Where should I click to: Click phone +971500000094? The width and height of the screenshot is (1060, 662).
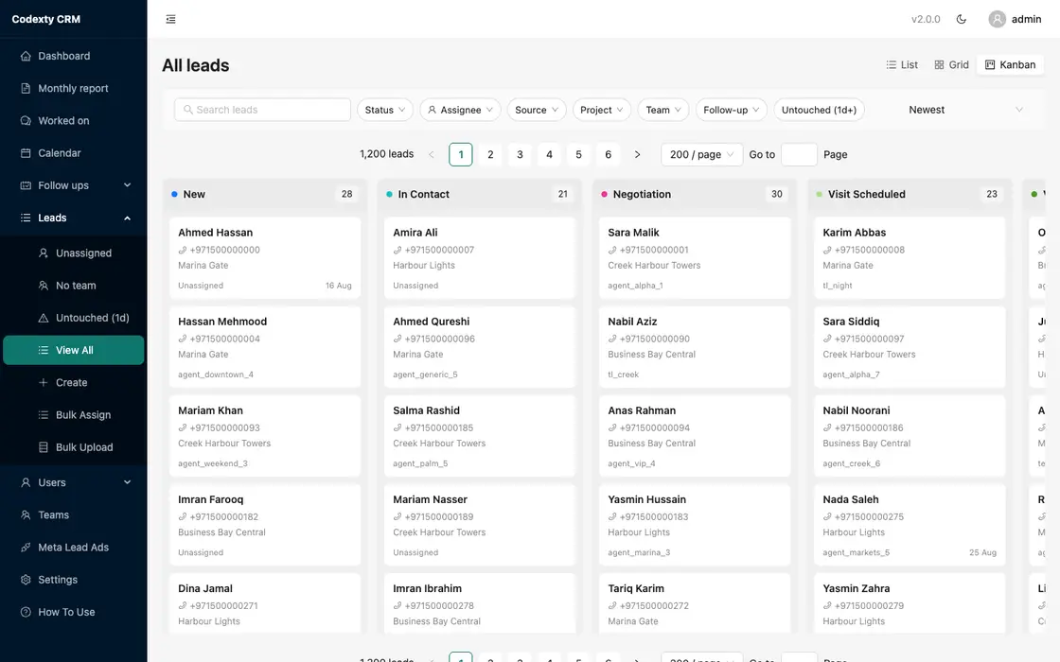(654, 428)
